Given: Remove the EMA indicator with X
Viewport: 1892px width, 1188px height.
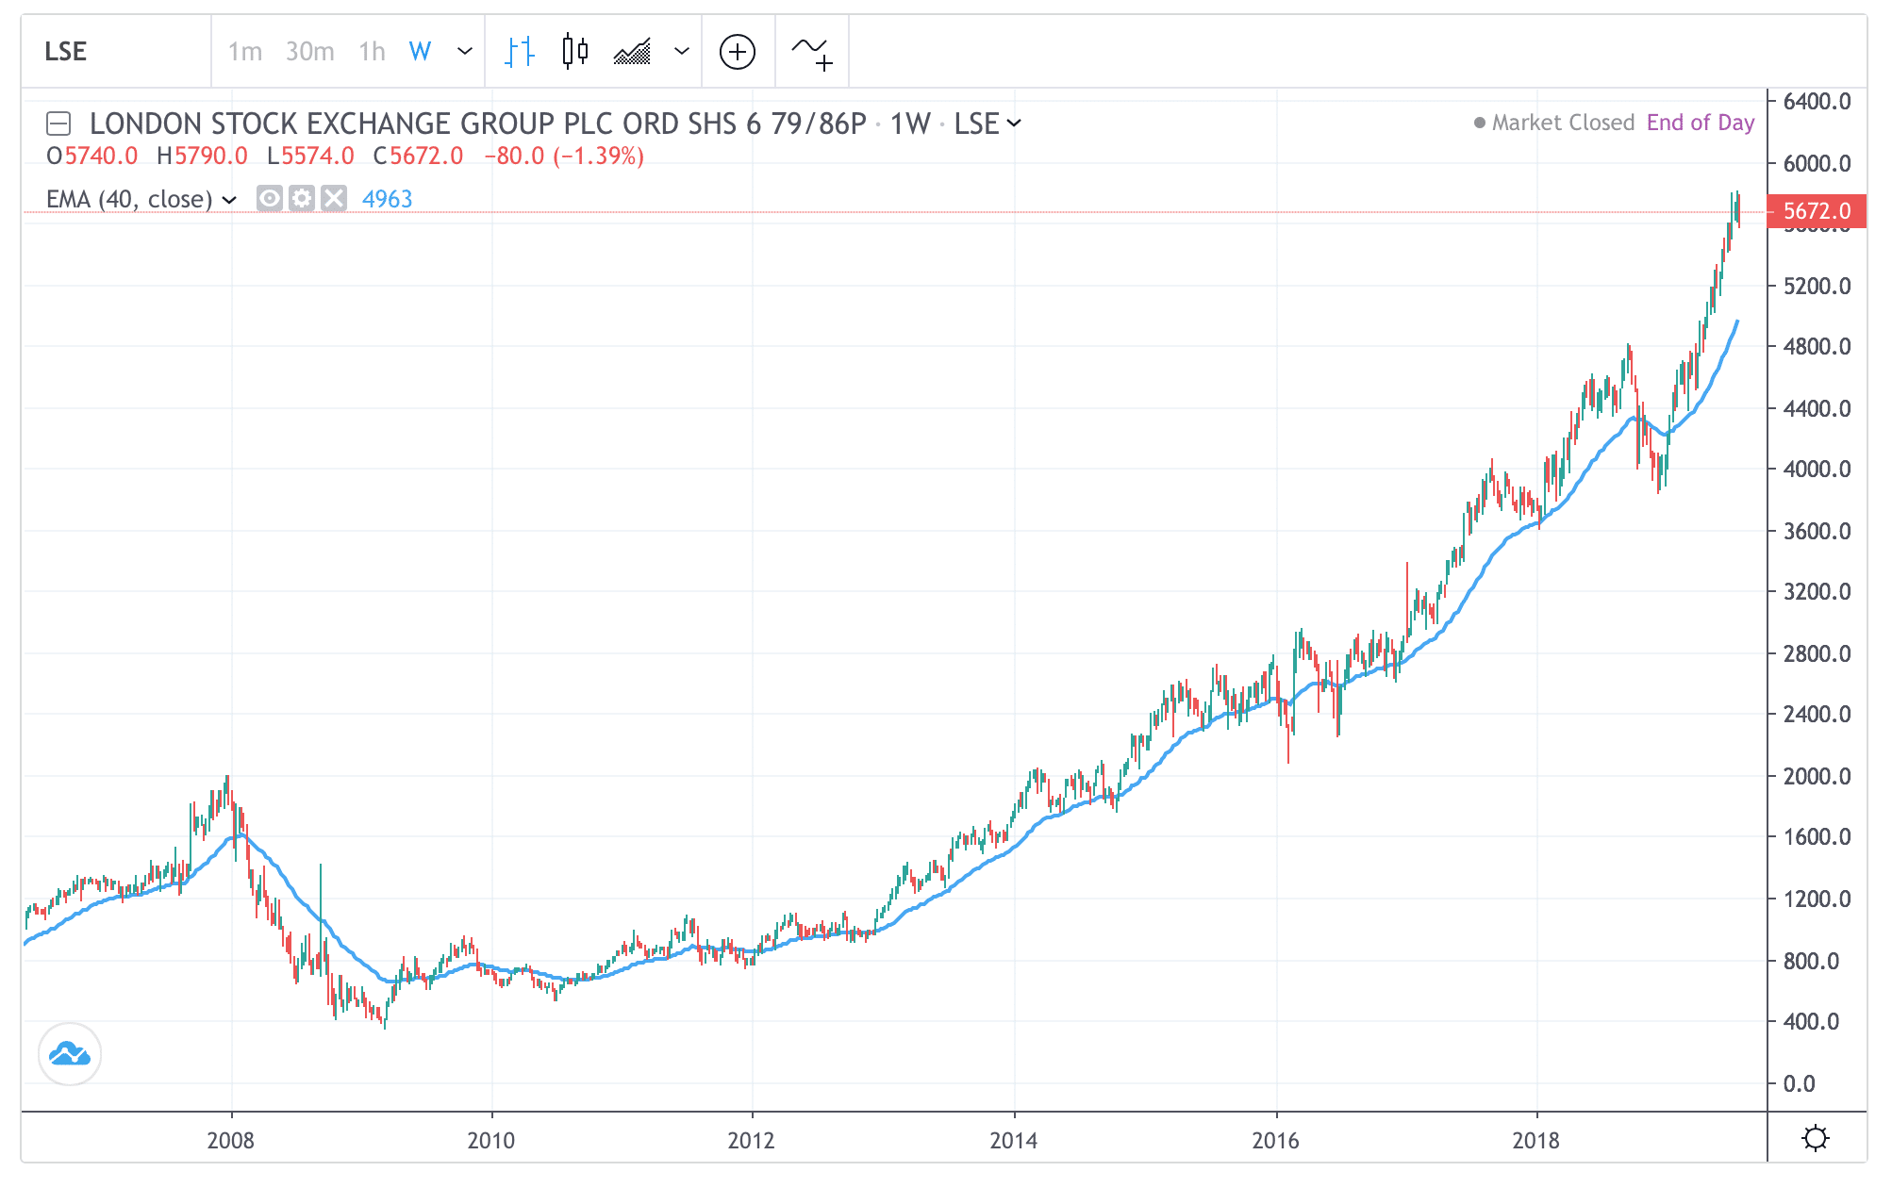Looking at the screenshot, I should 334,198.
